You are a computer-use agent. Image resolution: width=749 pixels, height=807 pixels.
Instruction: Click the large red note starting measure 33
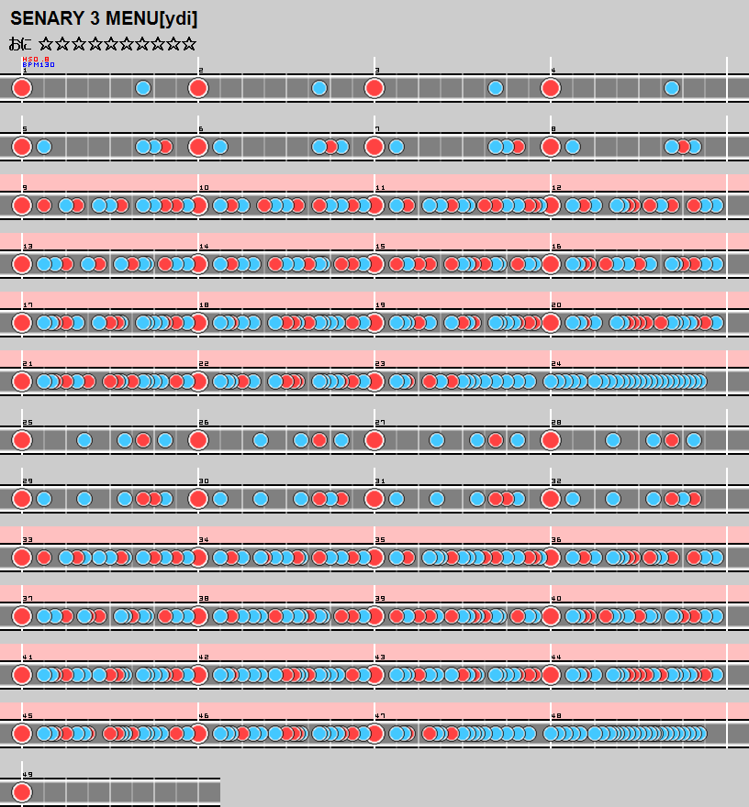tap(22, 558)
